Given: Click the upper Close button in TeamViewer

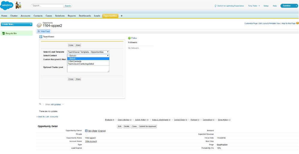Looking at the screenshot, I should pos(71,45).
